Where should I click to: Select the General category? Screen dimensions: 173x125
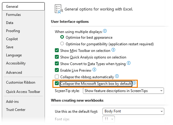tap(23, 7)
